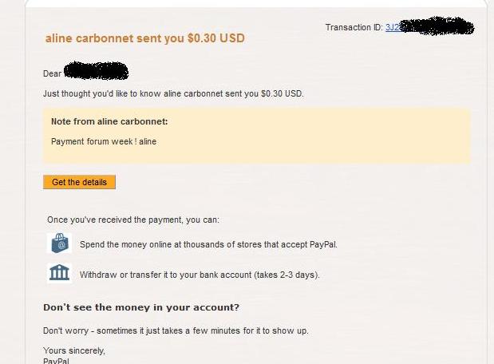Click 'Don't see the money in your account?' heading
This screenshot has width=494, height=364.
pos(141,307)
